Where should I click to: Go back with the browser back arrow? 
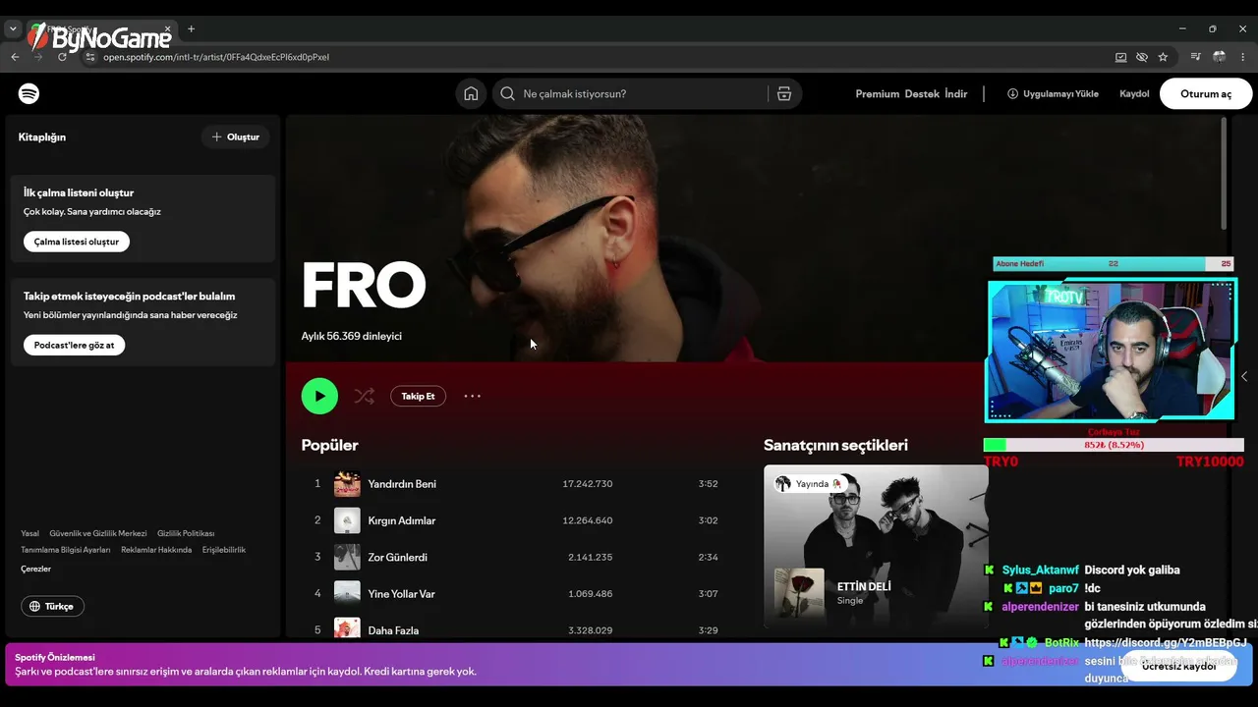[x=15, y=57]
